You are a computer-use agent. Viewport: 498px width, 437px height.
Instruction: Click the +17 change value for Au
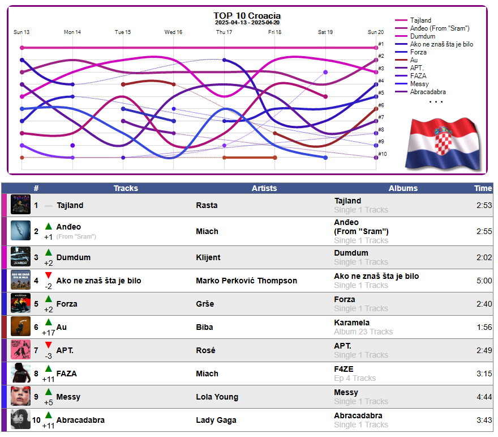click(48, 333)
